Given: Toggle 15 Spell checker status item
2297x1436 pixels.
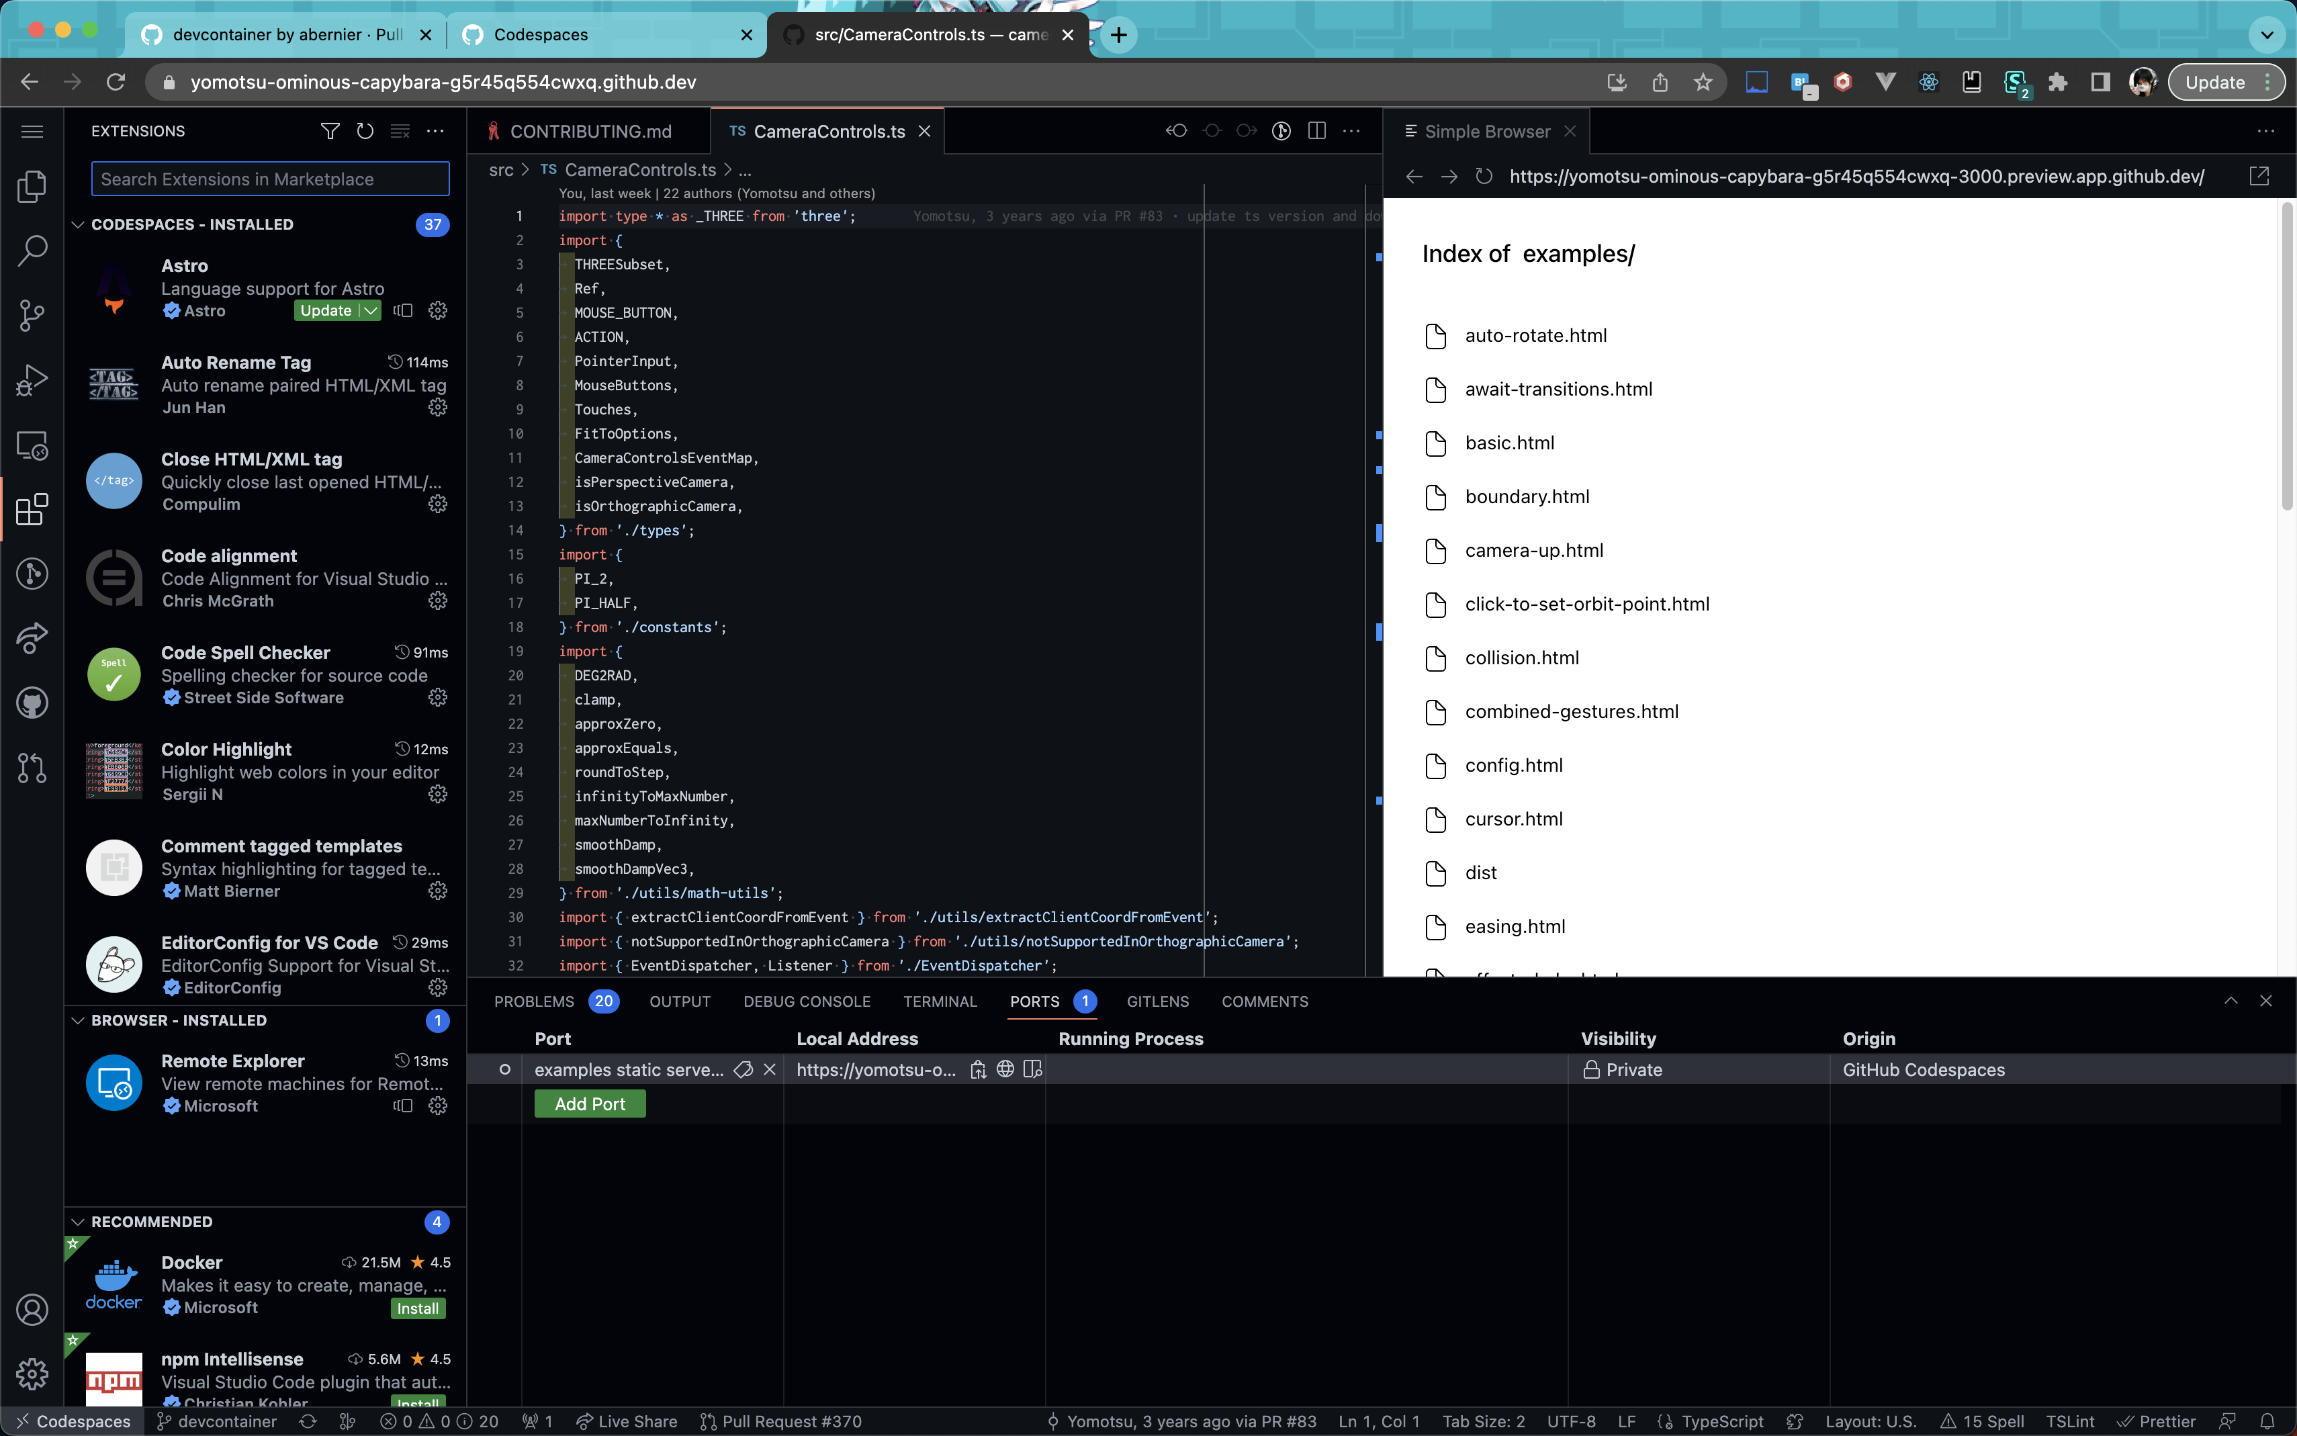Looking at the screenshot, I should coord(1982,1422).
